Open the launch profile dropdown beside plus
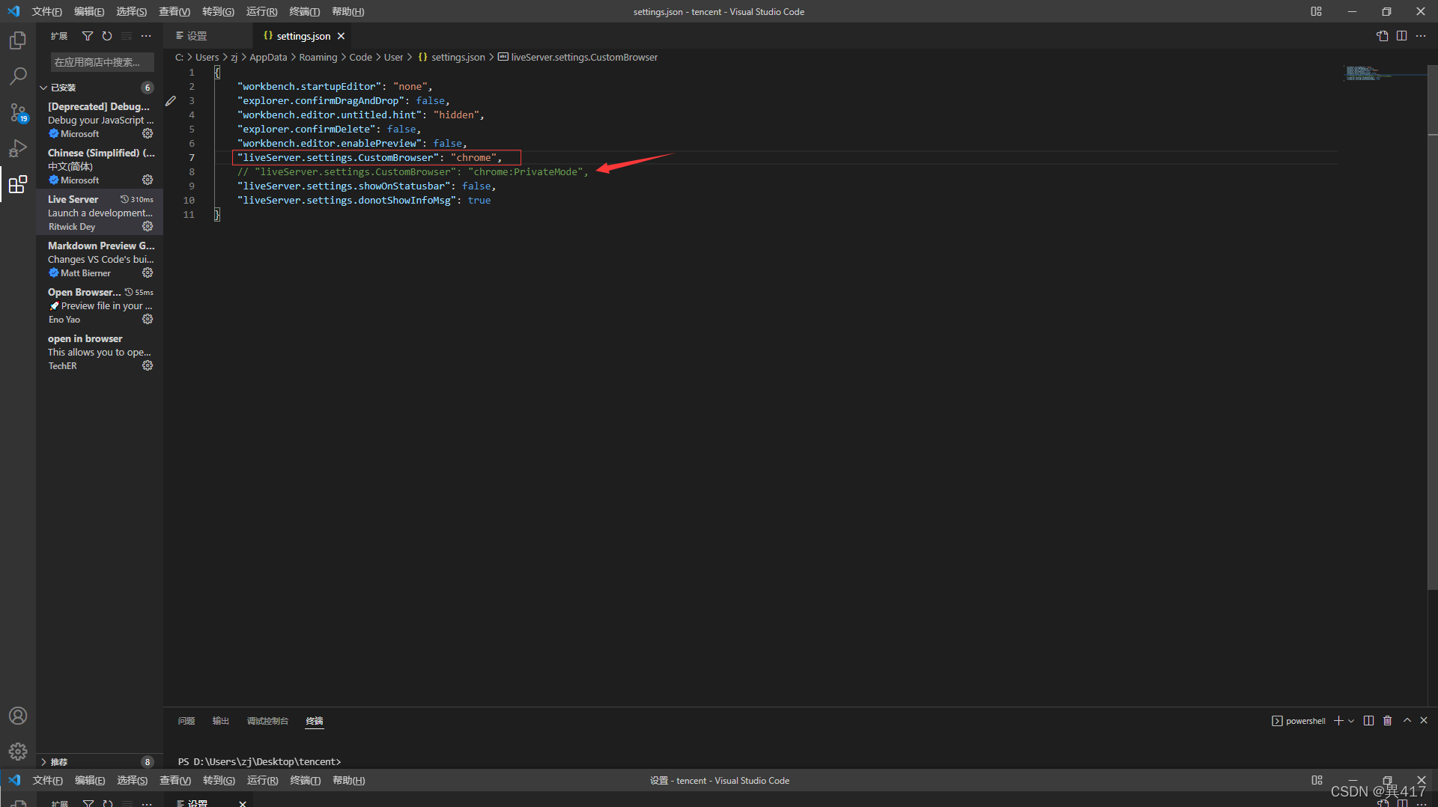 1351,721
